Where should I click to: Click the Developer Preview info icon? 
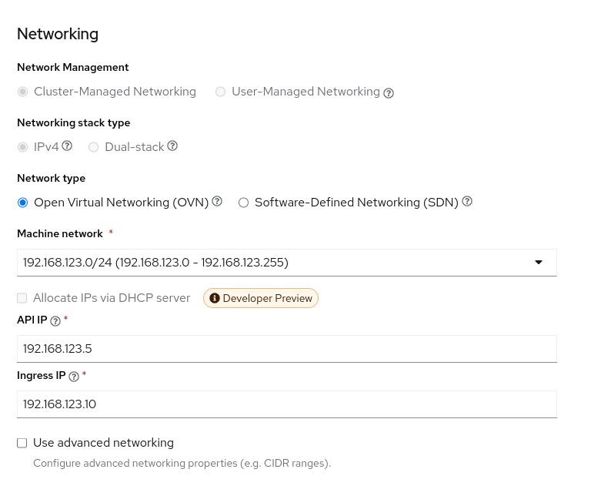pyautogui.click(x=215, y=298)
